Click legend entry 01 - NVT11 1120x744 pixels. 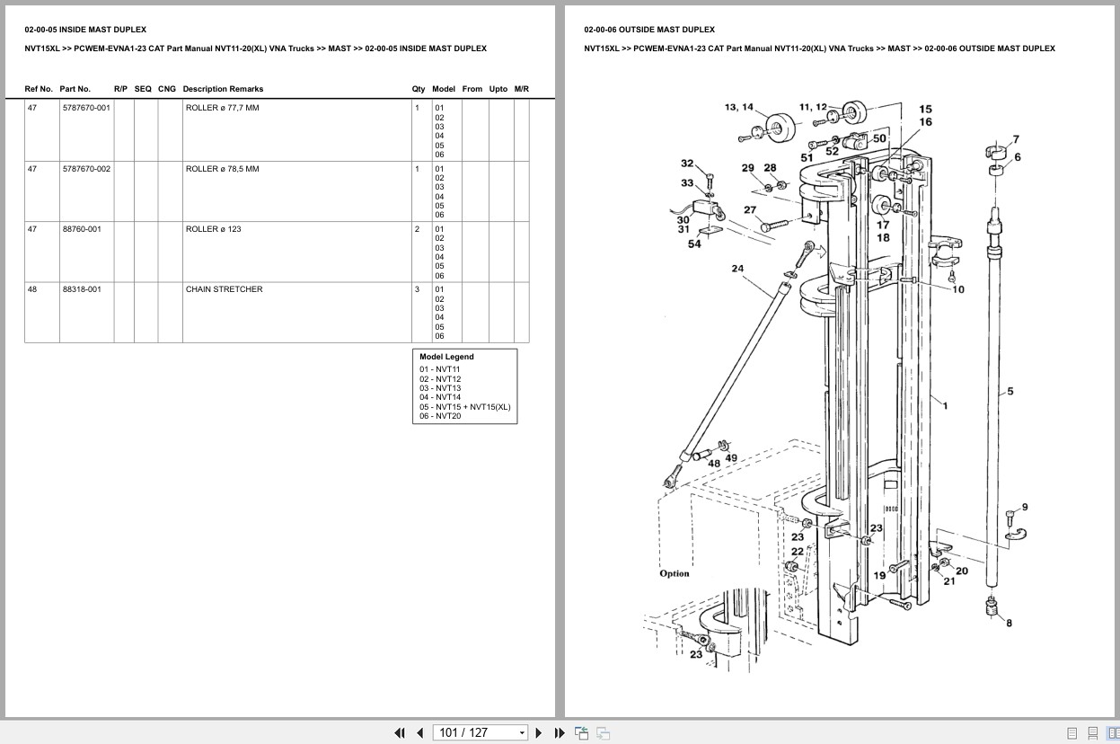click(439, 369)
